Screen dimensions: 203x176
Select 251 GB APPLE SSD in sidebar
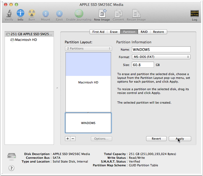click(x=29, y=34)
